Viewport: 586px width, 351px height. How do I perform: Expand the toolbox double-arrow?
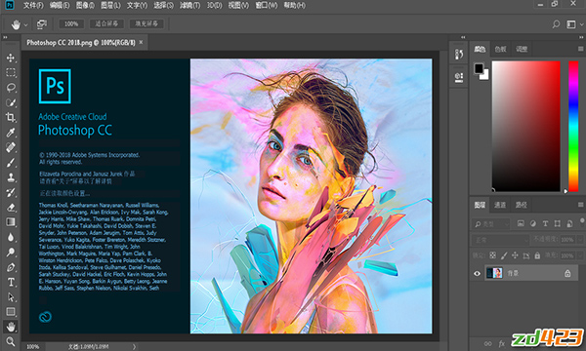click(x=5, y=37)
